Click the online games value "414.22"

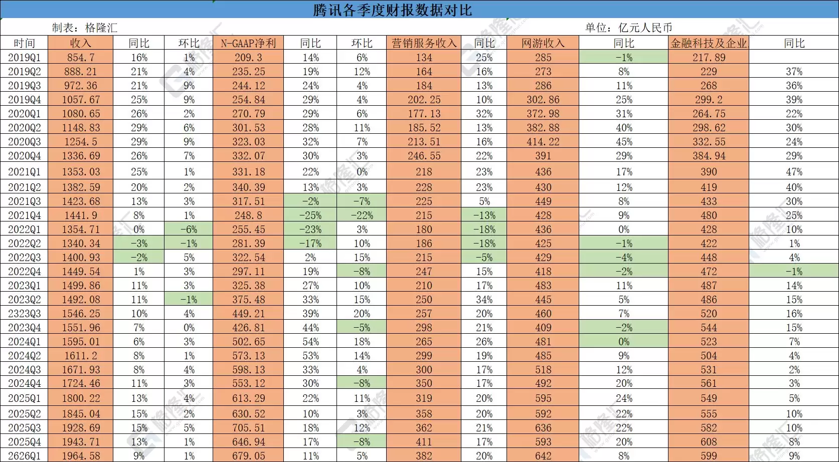543,142
